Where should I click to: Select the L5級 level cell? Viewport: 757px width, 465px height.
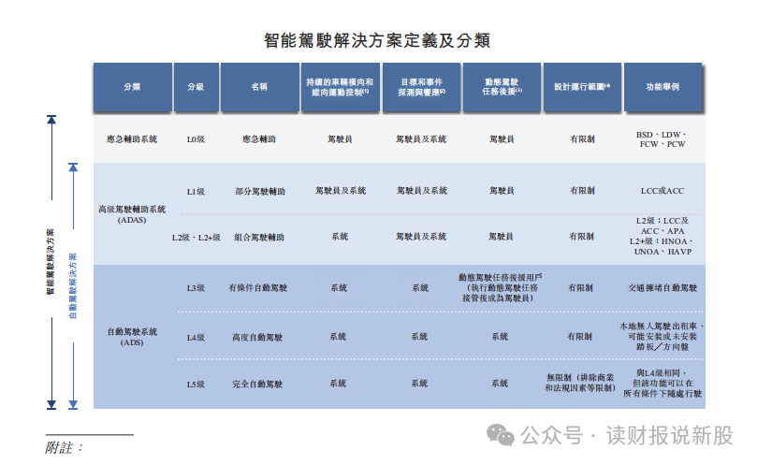pyautogui.click(x=196, y=385)
